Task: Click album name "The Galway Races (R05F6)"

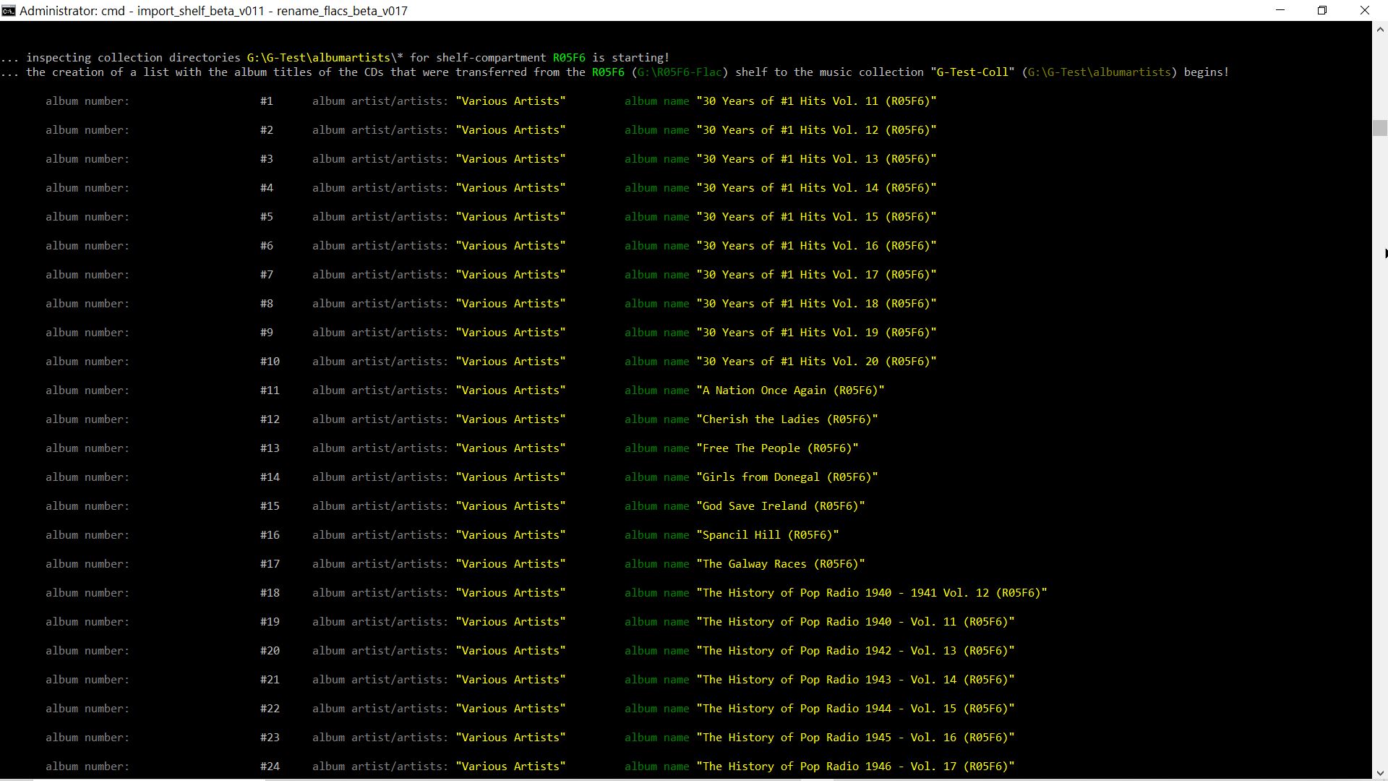Action: pos(780,564)
